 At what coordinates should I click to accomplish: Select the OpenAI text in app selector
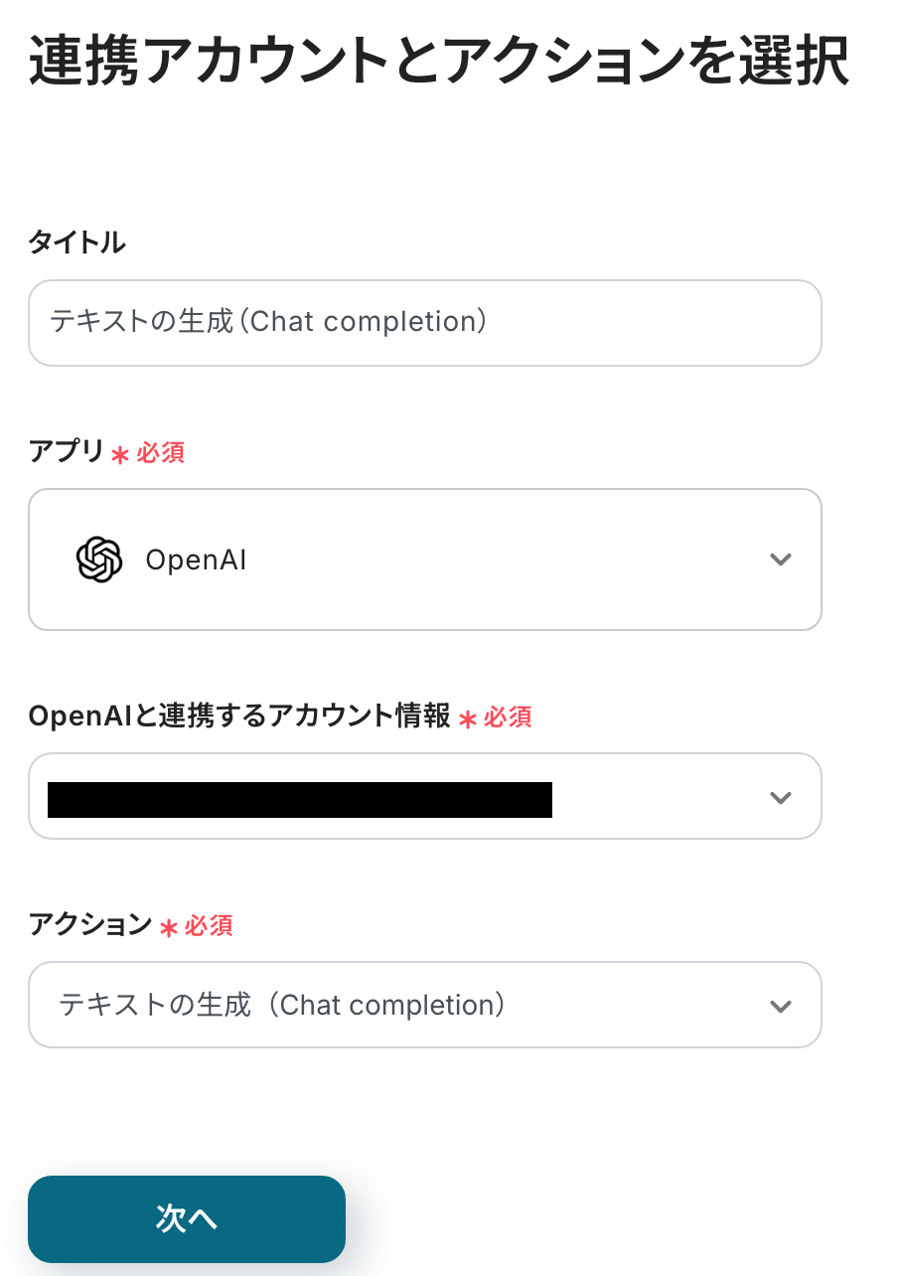pos(196,560)
